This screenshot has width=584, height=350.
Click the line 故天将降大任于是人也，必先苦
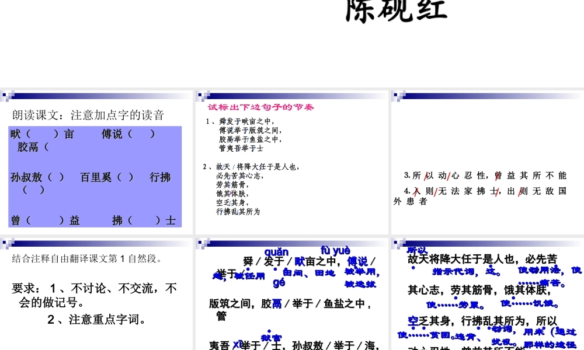tap(482, 259)
